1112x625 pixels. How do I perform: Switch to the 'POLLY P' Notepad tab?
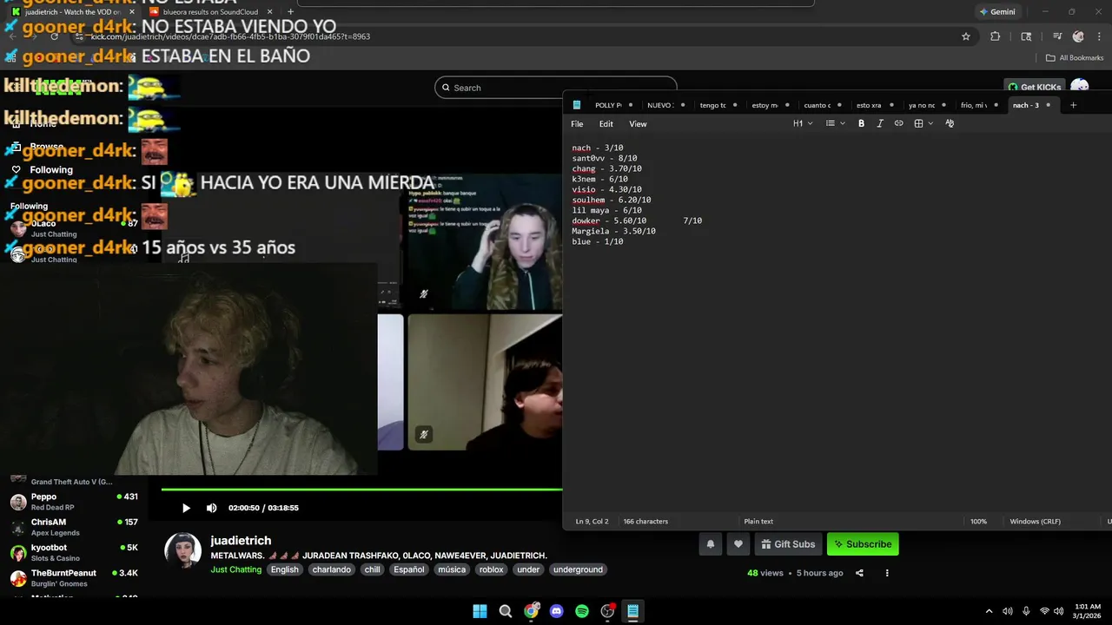[x=608, y=105]
